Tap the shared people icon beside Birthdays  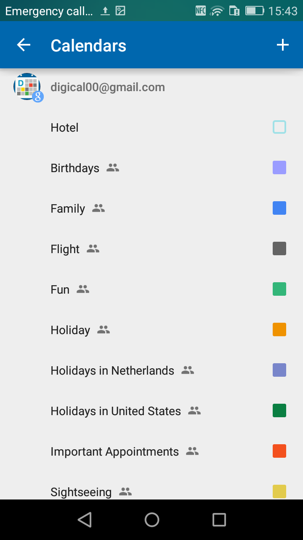113,168
